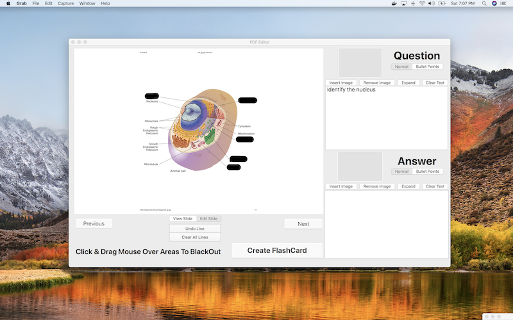Select Bullet Points for the Question
The width and height of the screenshot is (513, 320).
tap(427, 67)
